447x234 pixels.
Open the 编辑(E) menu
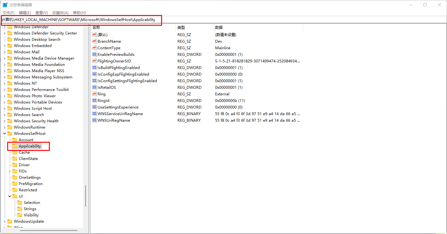[x=25, y=13]
